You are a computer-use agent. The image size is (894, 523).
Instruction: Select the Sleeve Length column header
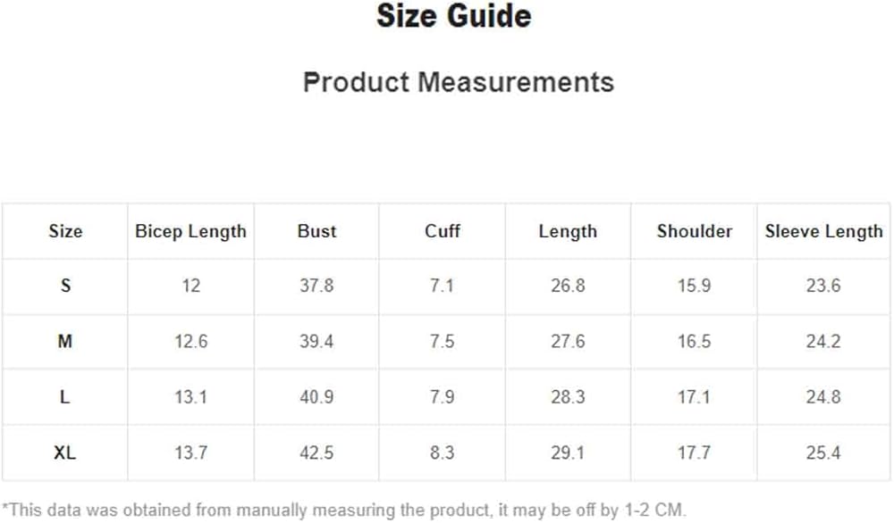pyautogui.click(x=823, y=231)
